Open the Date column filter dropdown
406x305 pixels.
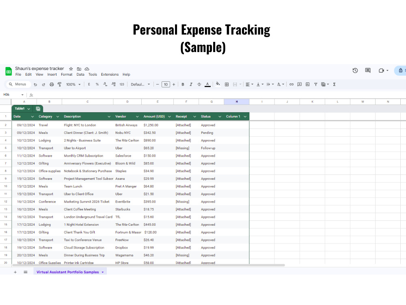point(32,117)
